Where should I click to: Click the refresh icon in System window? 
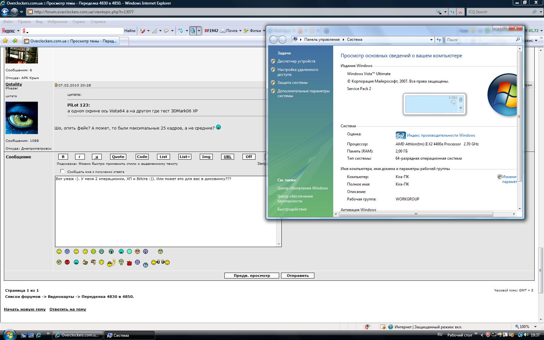(438, 40)
